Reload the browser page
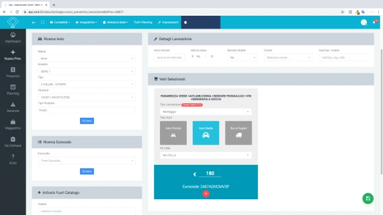The width and height of the screenshot is (383, 215). click(17, 12)
